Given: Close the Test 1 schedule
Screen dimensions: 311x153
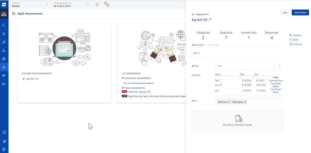Looking at the screenshot, I should pos(280,81).
